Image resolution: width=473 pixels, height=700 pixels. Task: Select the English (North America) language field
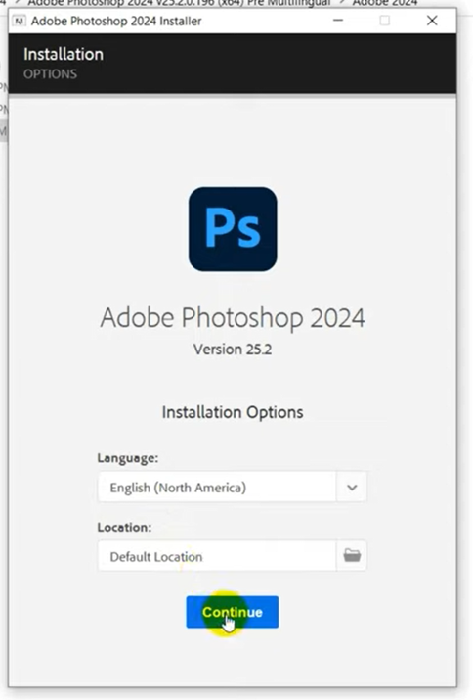tap(217, 487)
